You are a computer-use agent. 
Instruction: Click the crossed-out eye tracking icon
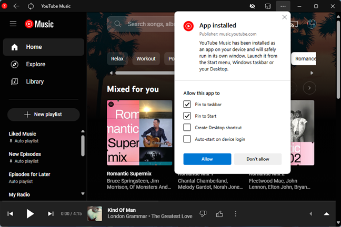(252, 6)
